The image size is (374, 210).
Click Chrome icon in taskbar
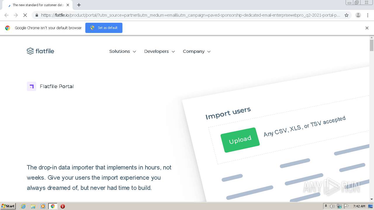click(x=53, y=206)
